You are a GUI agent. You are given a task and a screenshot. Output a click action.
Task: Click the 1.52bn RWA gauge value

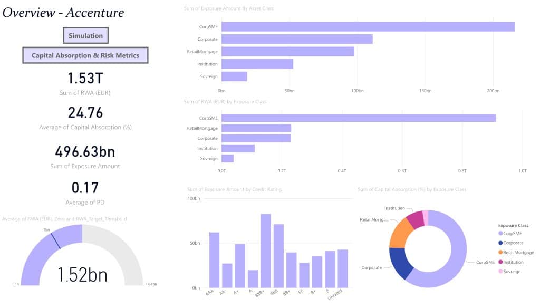[x=82, y=275]
